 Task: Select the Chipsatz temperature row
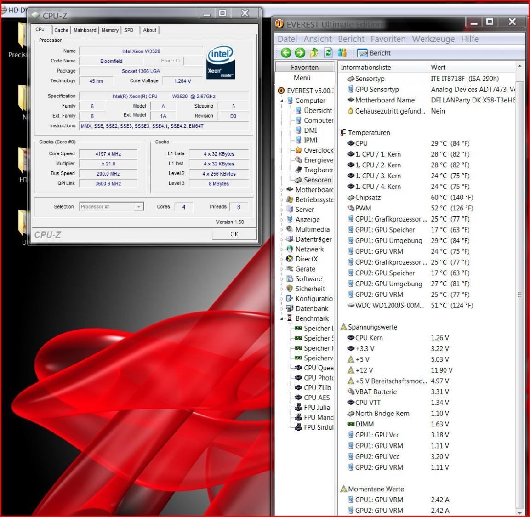(427, 197)
